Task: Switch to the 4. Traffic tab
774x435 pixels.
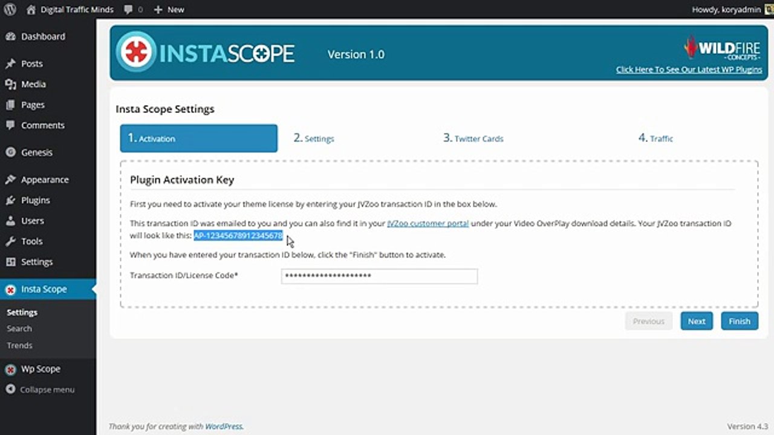Action: tap(655, 138)
